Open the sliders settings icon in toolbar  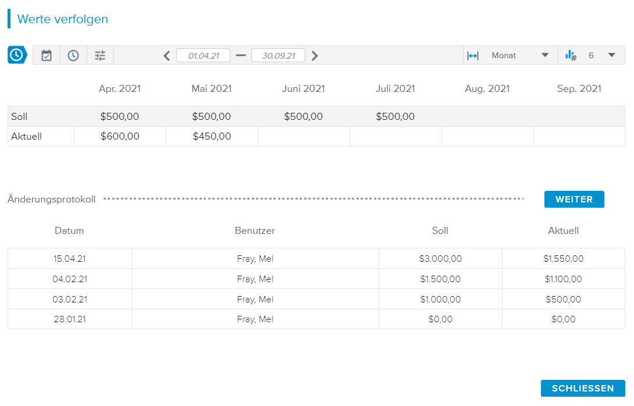[x=101, y=55]
